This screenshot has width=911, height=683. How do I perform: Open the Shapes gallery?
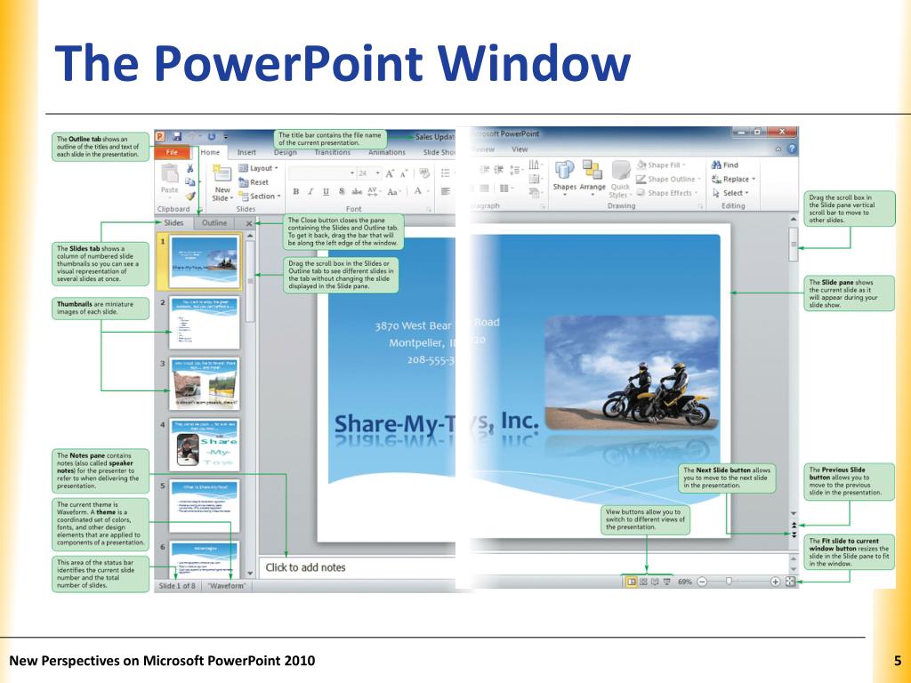[x=564, y=178]
